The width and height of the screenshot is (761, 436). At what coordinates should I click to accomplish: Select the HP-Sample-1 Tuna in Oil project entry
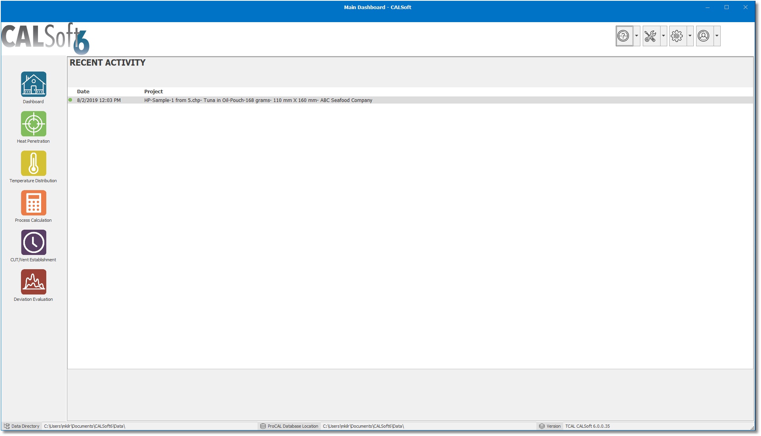click(x=258, y=100)
